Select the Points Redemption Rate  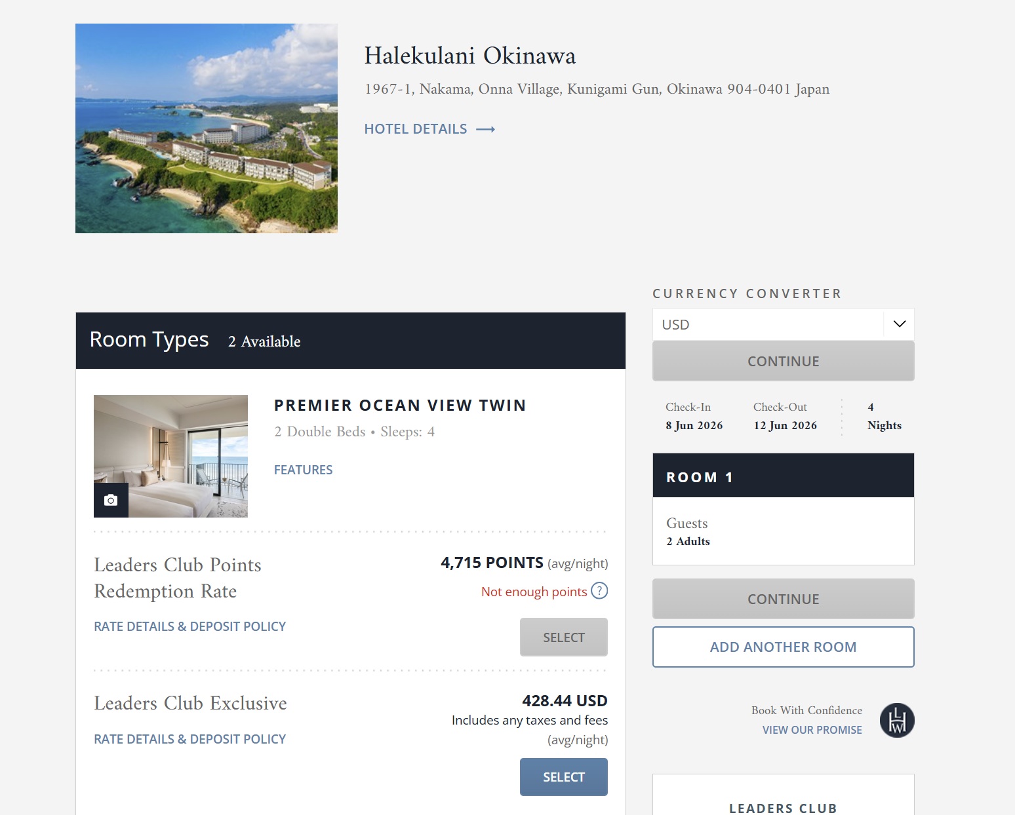(564, 637)
